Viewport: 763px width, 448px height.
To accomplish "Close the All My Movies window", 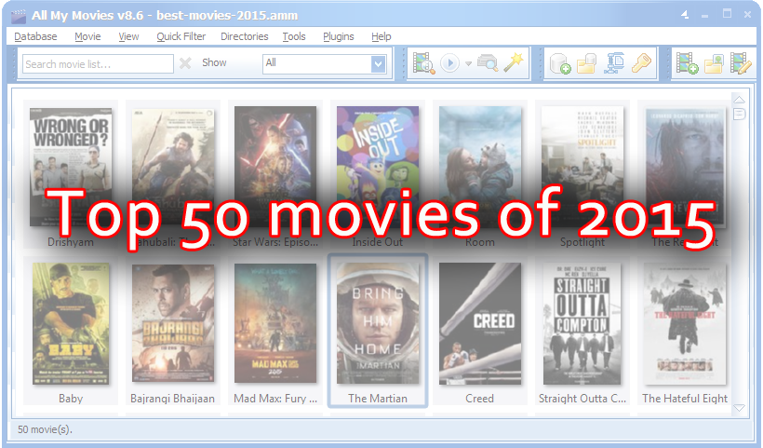I will [x=747, y=15].
